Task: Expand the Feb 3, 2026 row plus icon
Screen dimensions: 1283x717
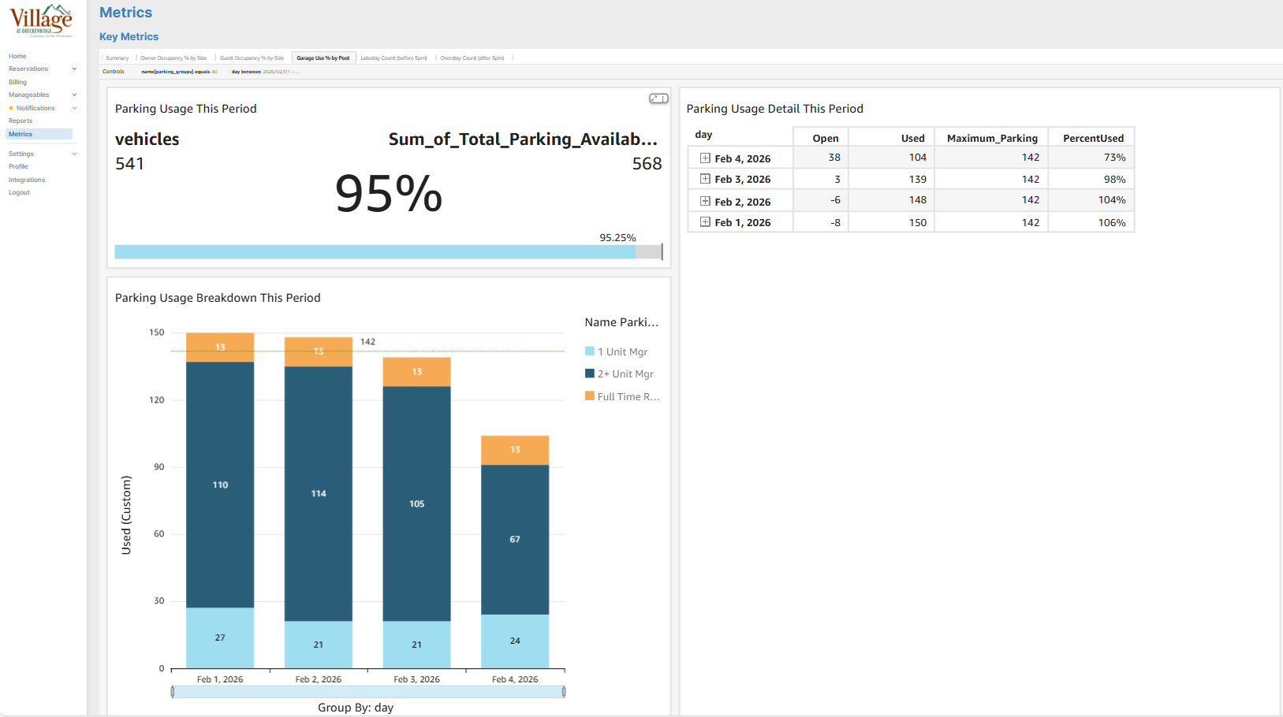Action: 705,179
